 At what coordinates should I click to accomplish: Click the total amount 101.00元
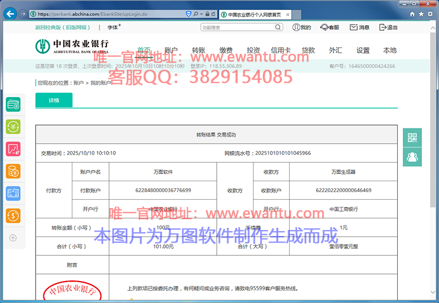click(x=163, y=246)
